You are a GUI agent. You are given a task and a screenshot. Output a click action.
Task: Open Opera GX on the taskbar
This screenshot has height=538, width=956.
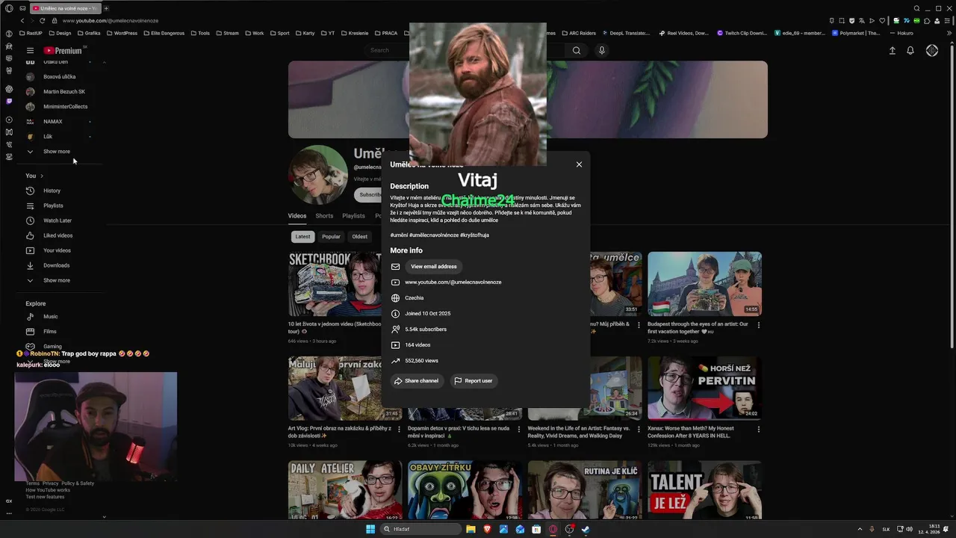pos(553,529)
